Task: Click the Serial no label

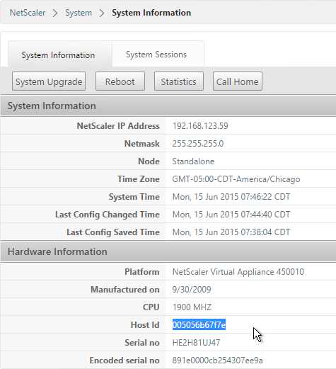Action: click(142, 343)
